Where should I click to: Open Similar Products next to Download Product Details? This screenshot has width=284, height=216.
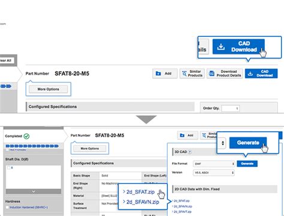click(192, 73)
